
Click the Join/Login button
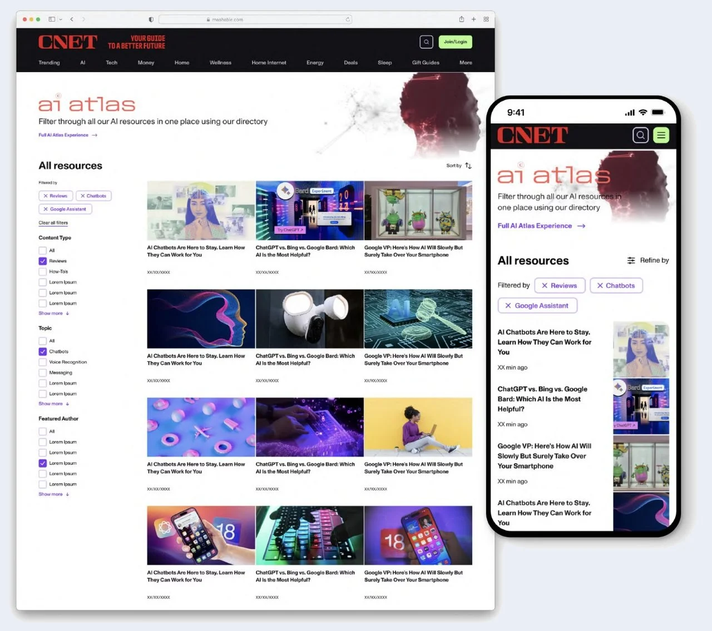[456, 42]
